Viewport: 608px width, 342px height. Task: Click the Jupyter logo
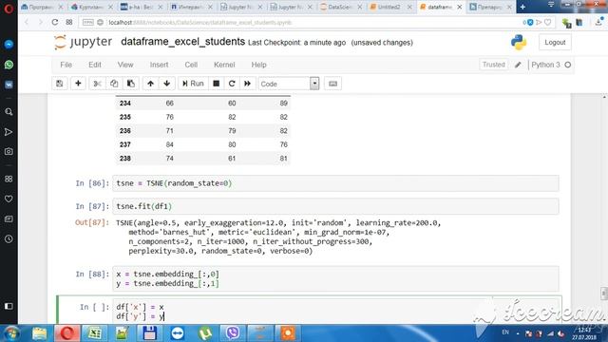point(83,42)
